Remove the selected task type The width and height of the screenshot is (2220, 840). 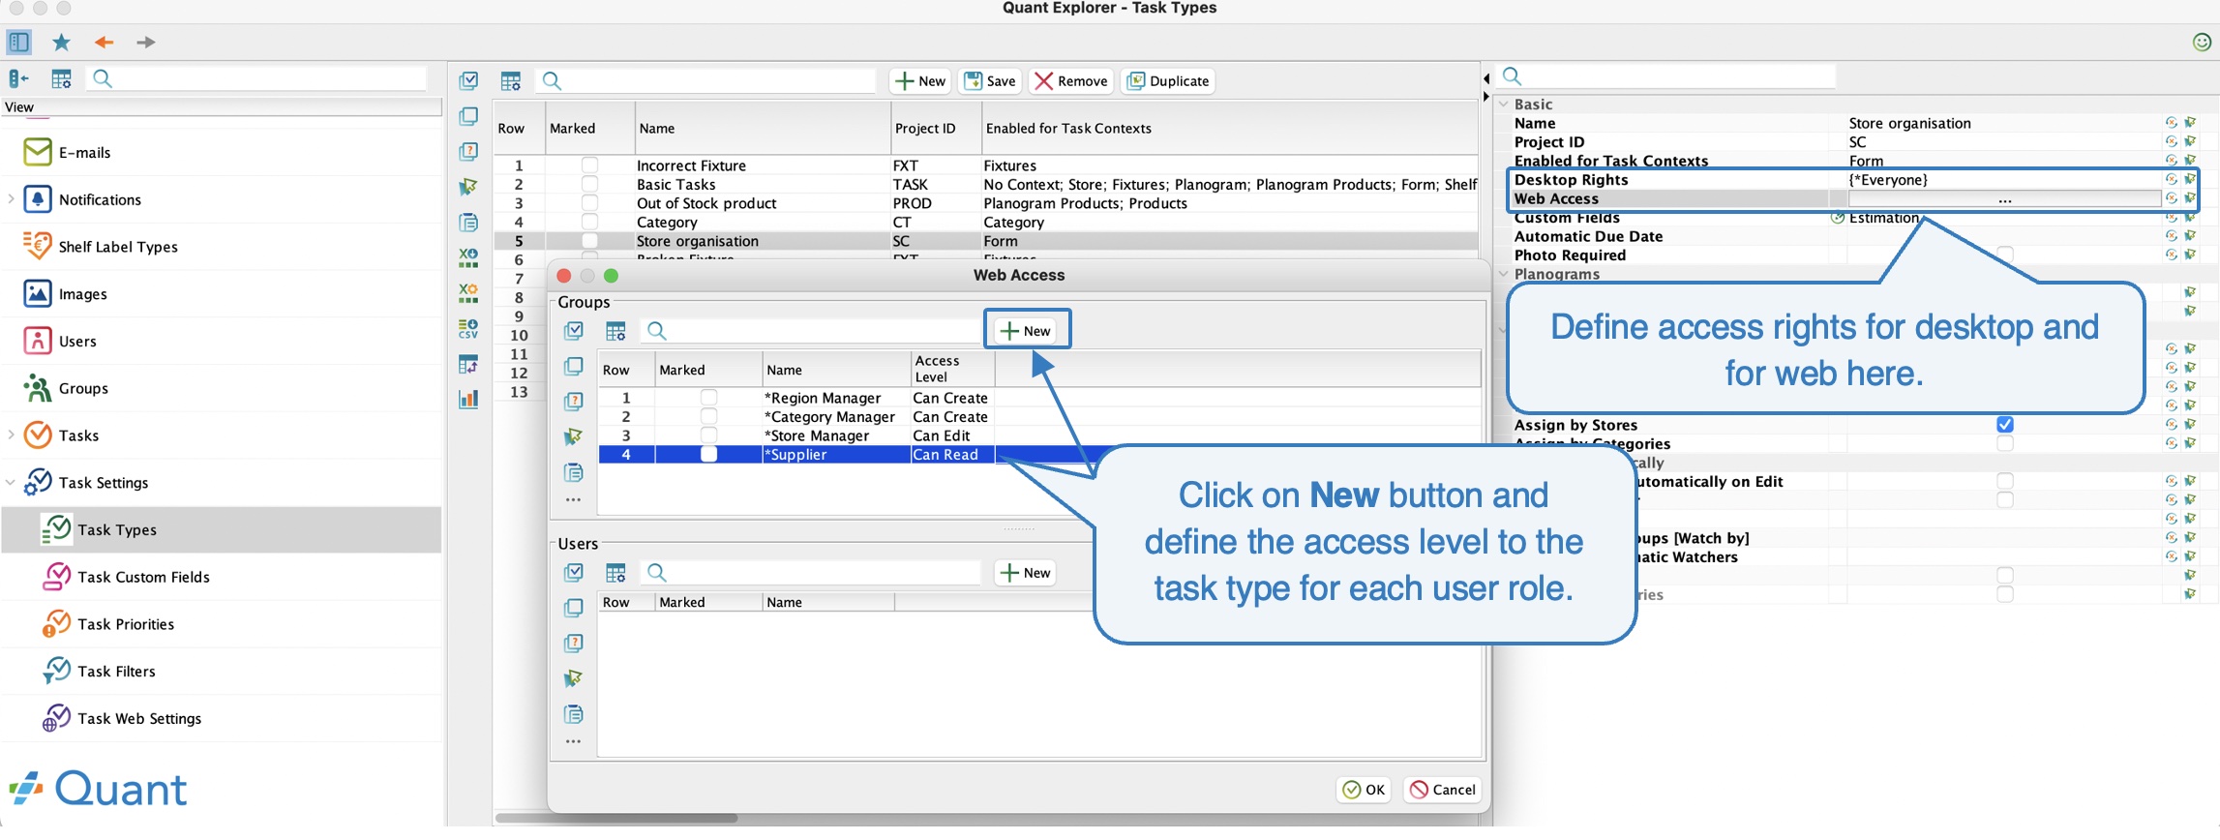coord(1071,81)
